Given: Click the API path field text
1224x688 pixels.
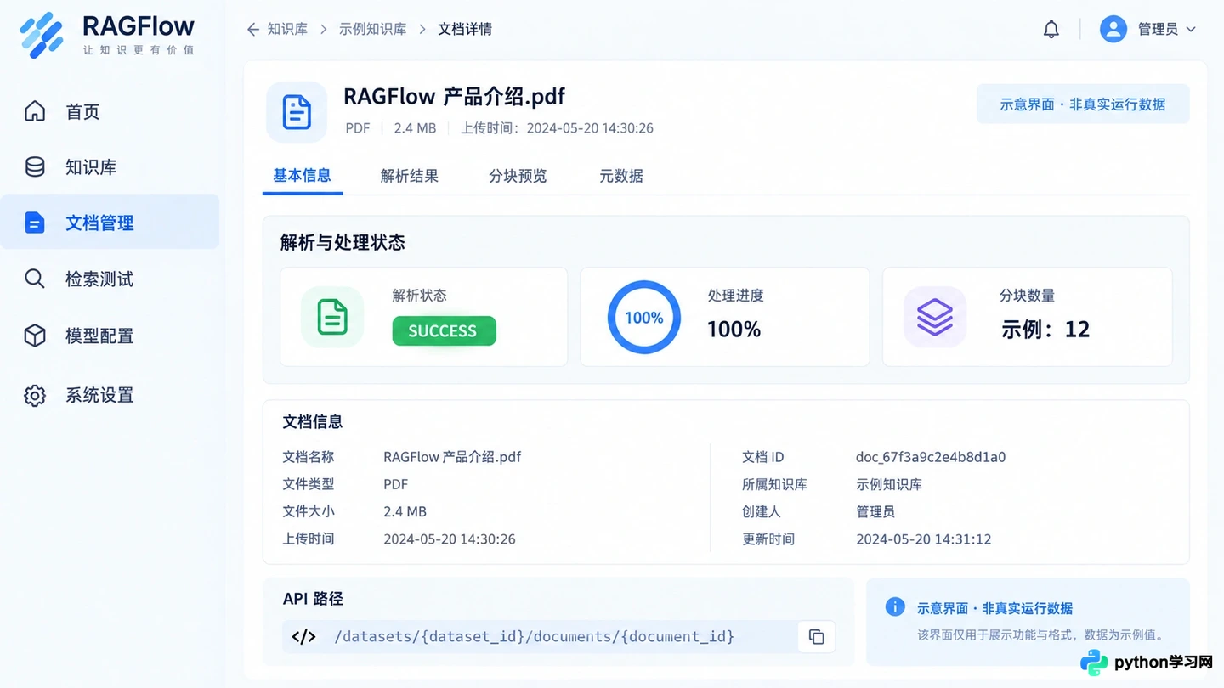Looking at the screenshot, I should click(x=535, y=636).
